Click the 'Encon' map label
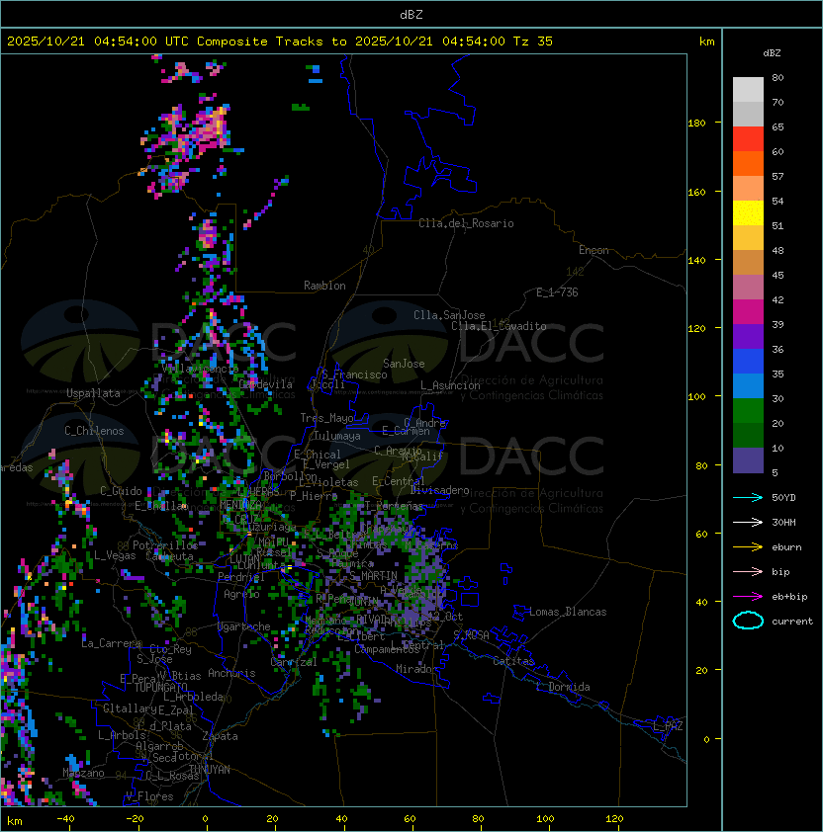823x832 pixels. tap(594, 250)
